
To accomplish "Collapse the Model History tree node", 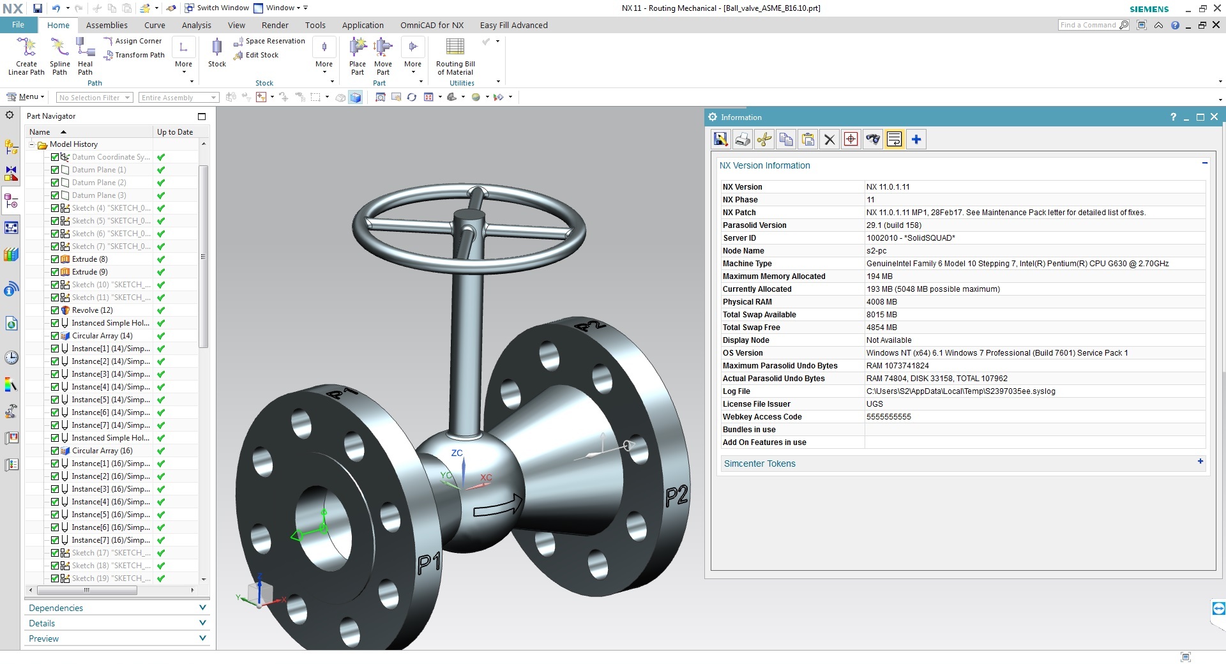I will click(32, 145).
